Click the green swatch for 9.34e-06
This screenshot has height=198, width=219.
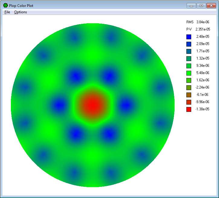pyautogui.click(x=189, y=66)
